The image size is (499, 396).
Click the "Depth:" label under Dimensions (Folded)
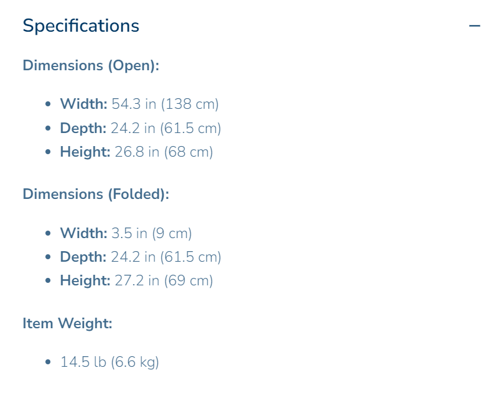pos(83,257)
